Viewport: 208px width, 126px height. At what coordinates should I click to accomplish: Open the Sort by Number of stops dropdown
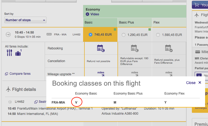tap(25, 20)
